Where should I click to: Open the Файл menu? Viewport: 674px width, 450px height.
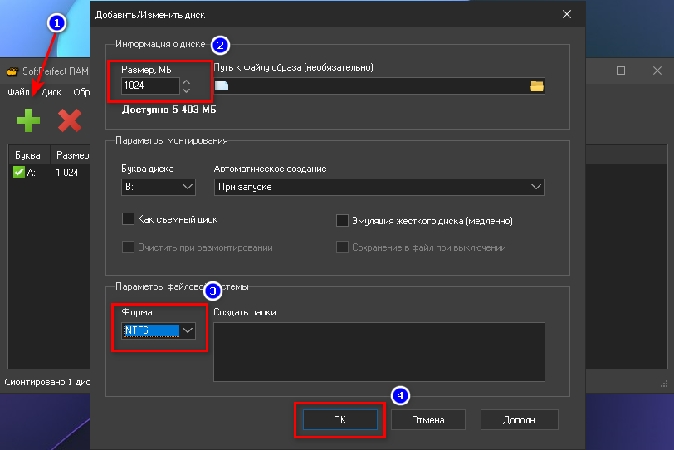pyautogui.click(x=19, y=92)
